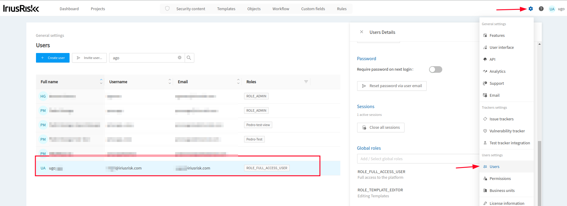567x206 pixels.
Task: Open Add / Select global roles dropdown
Action: [418, 159]
